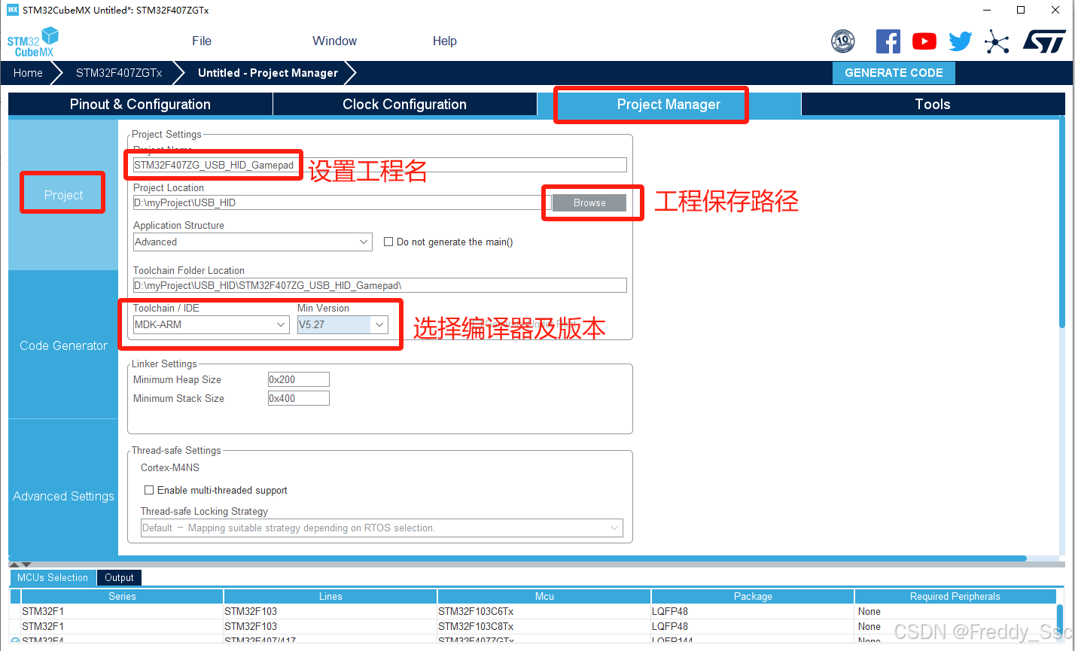
Task: Click the Project Location path field
Action: [343, 202]
